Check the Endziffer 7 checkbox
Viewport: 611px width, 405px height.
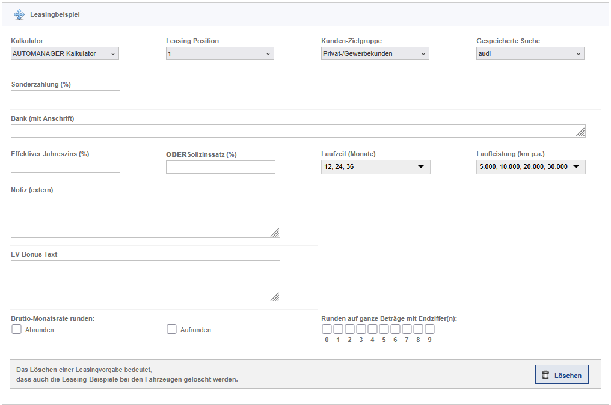click(407, 329)
